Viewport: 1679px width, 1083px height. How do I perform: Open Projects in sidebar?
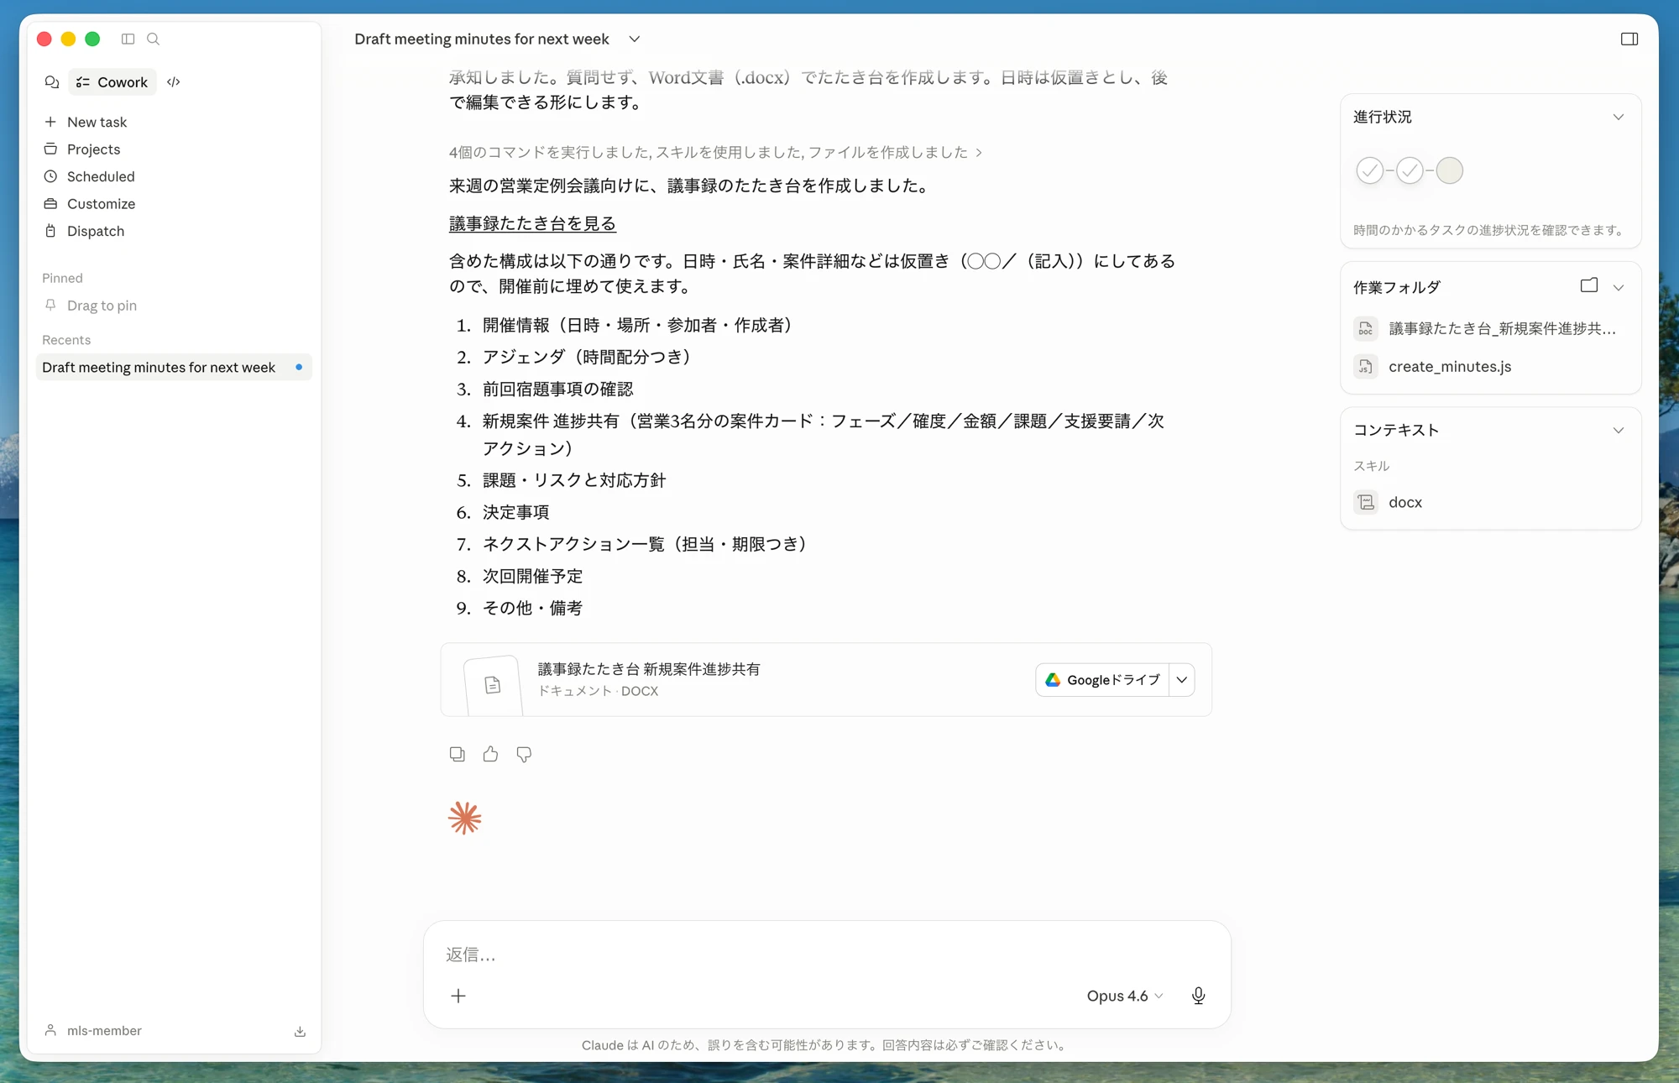click(174, 149)
